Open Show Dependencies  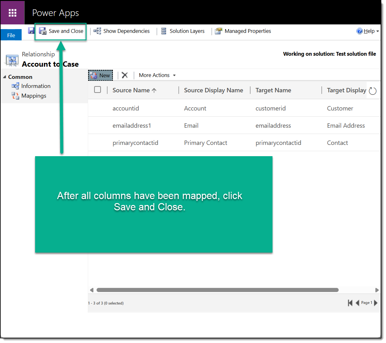point(122,31)
